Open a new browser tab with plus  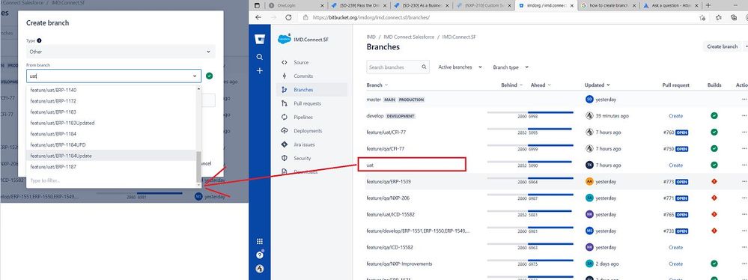pyautogui.click(x=708, y=5)
